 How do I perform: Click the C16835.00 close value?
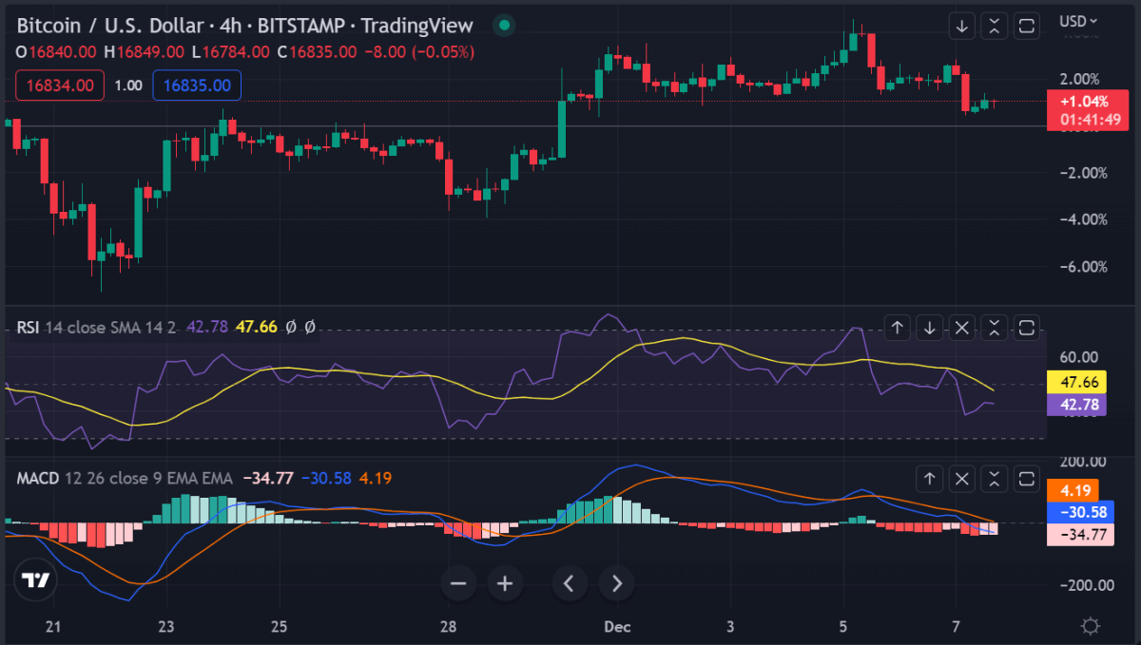point(317,52)
